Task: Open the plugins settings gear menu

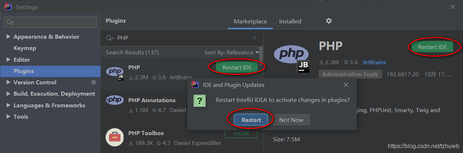Action: pos(329,21)
